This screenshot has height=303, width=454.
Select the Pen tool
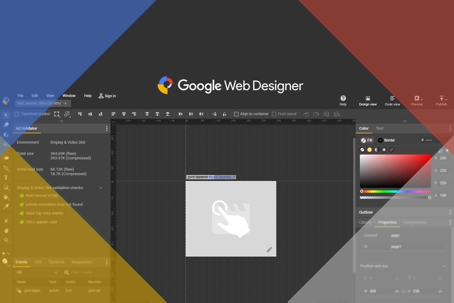click(x=6, y=168)
